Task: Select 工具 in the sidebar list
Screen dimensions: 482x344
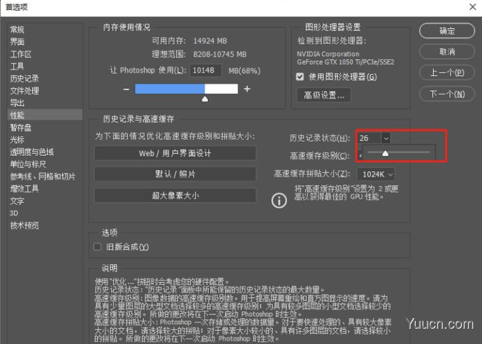Action: pyautogui.click(x=17, y=66)
